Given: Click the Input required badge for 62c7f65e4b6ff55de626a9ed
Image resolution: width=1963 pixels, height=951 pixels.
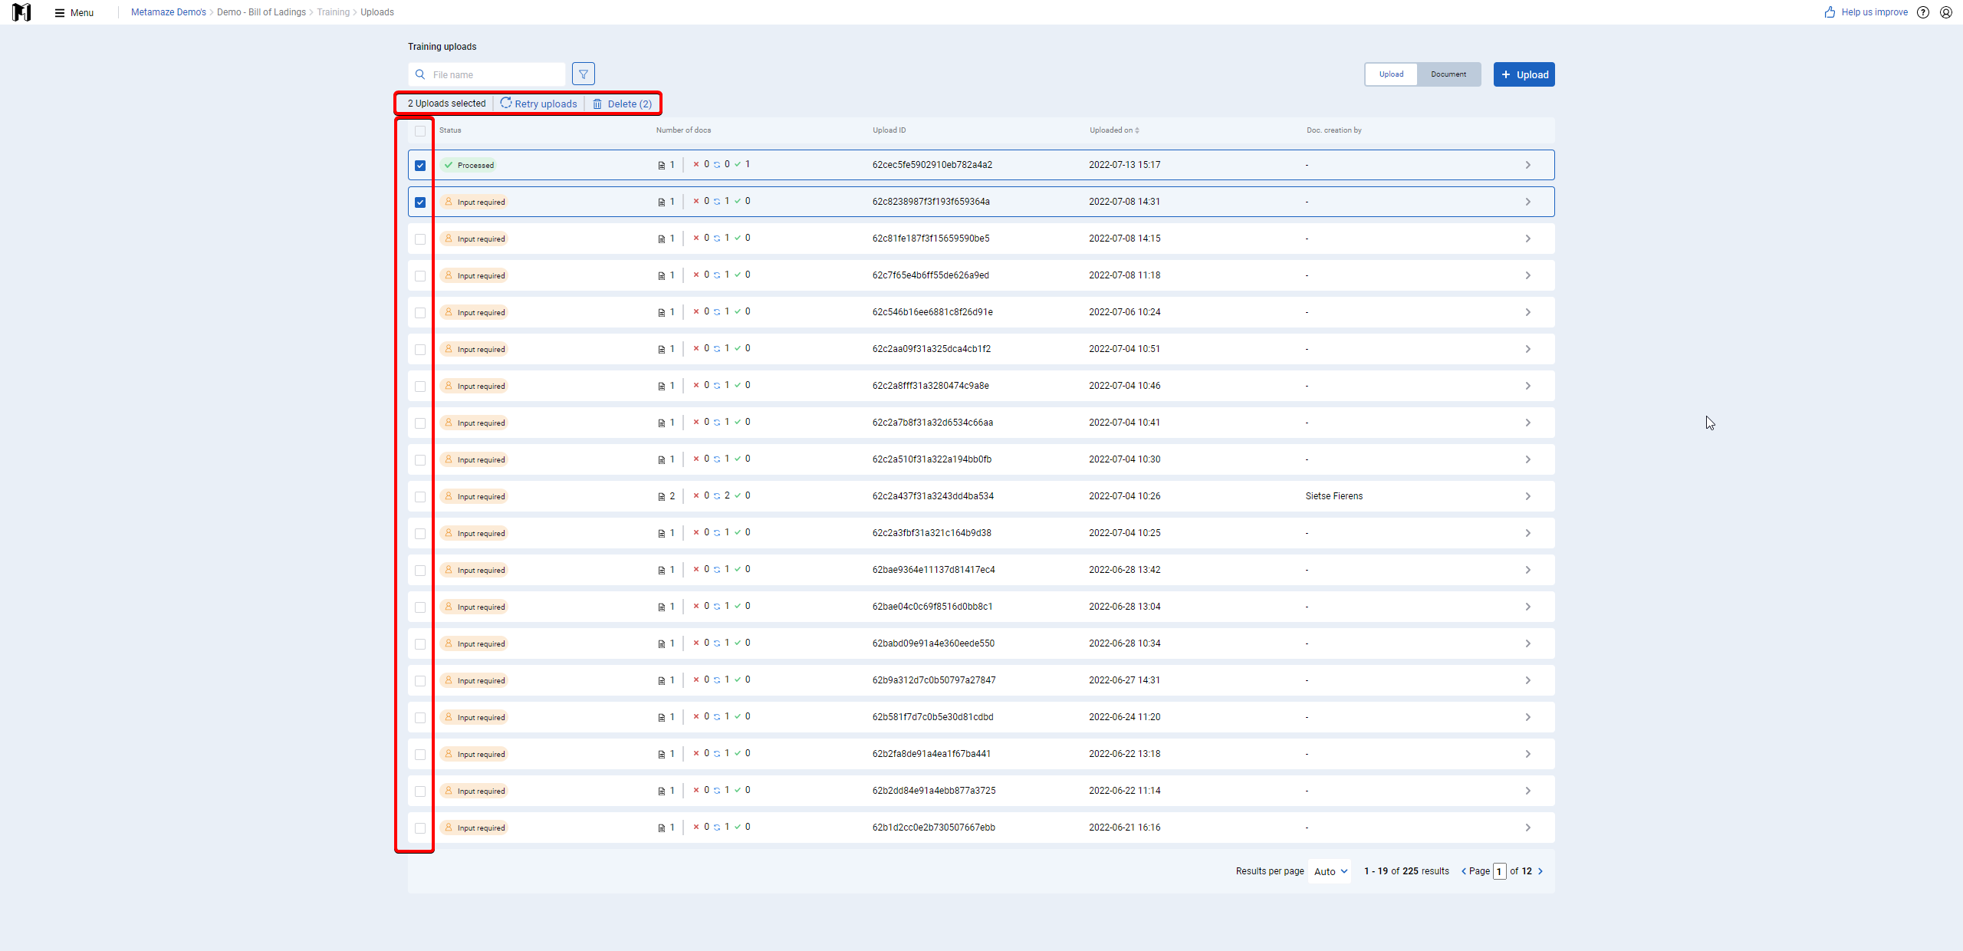Looking at the screenshot, I should pos(474,275).
